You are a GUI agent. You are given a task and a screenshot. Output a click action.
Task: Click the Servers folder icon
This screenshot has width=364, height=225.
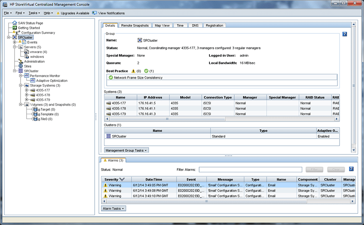tap(21, 47)
